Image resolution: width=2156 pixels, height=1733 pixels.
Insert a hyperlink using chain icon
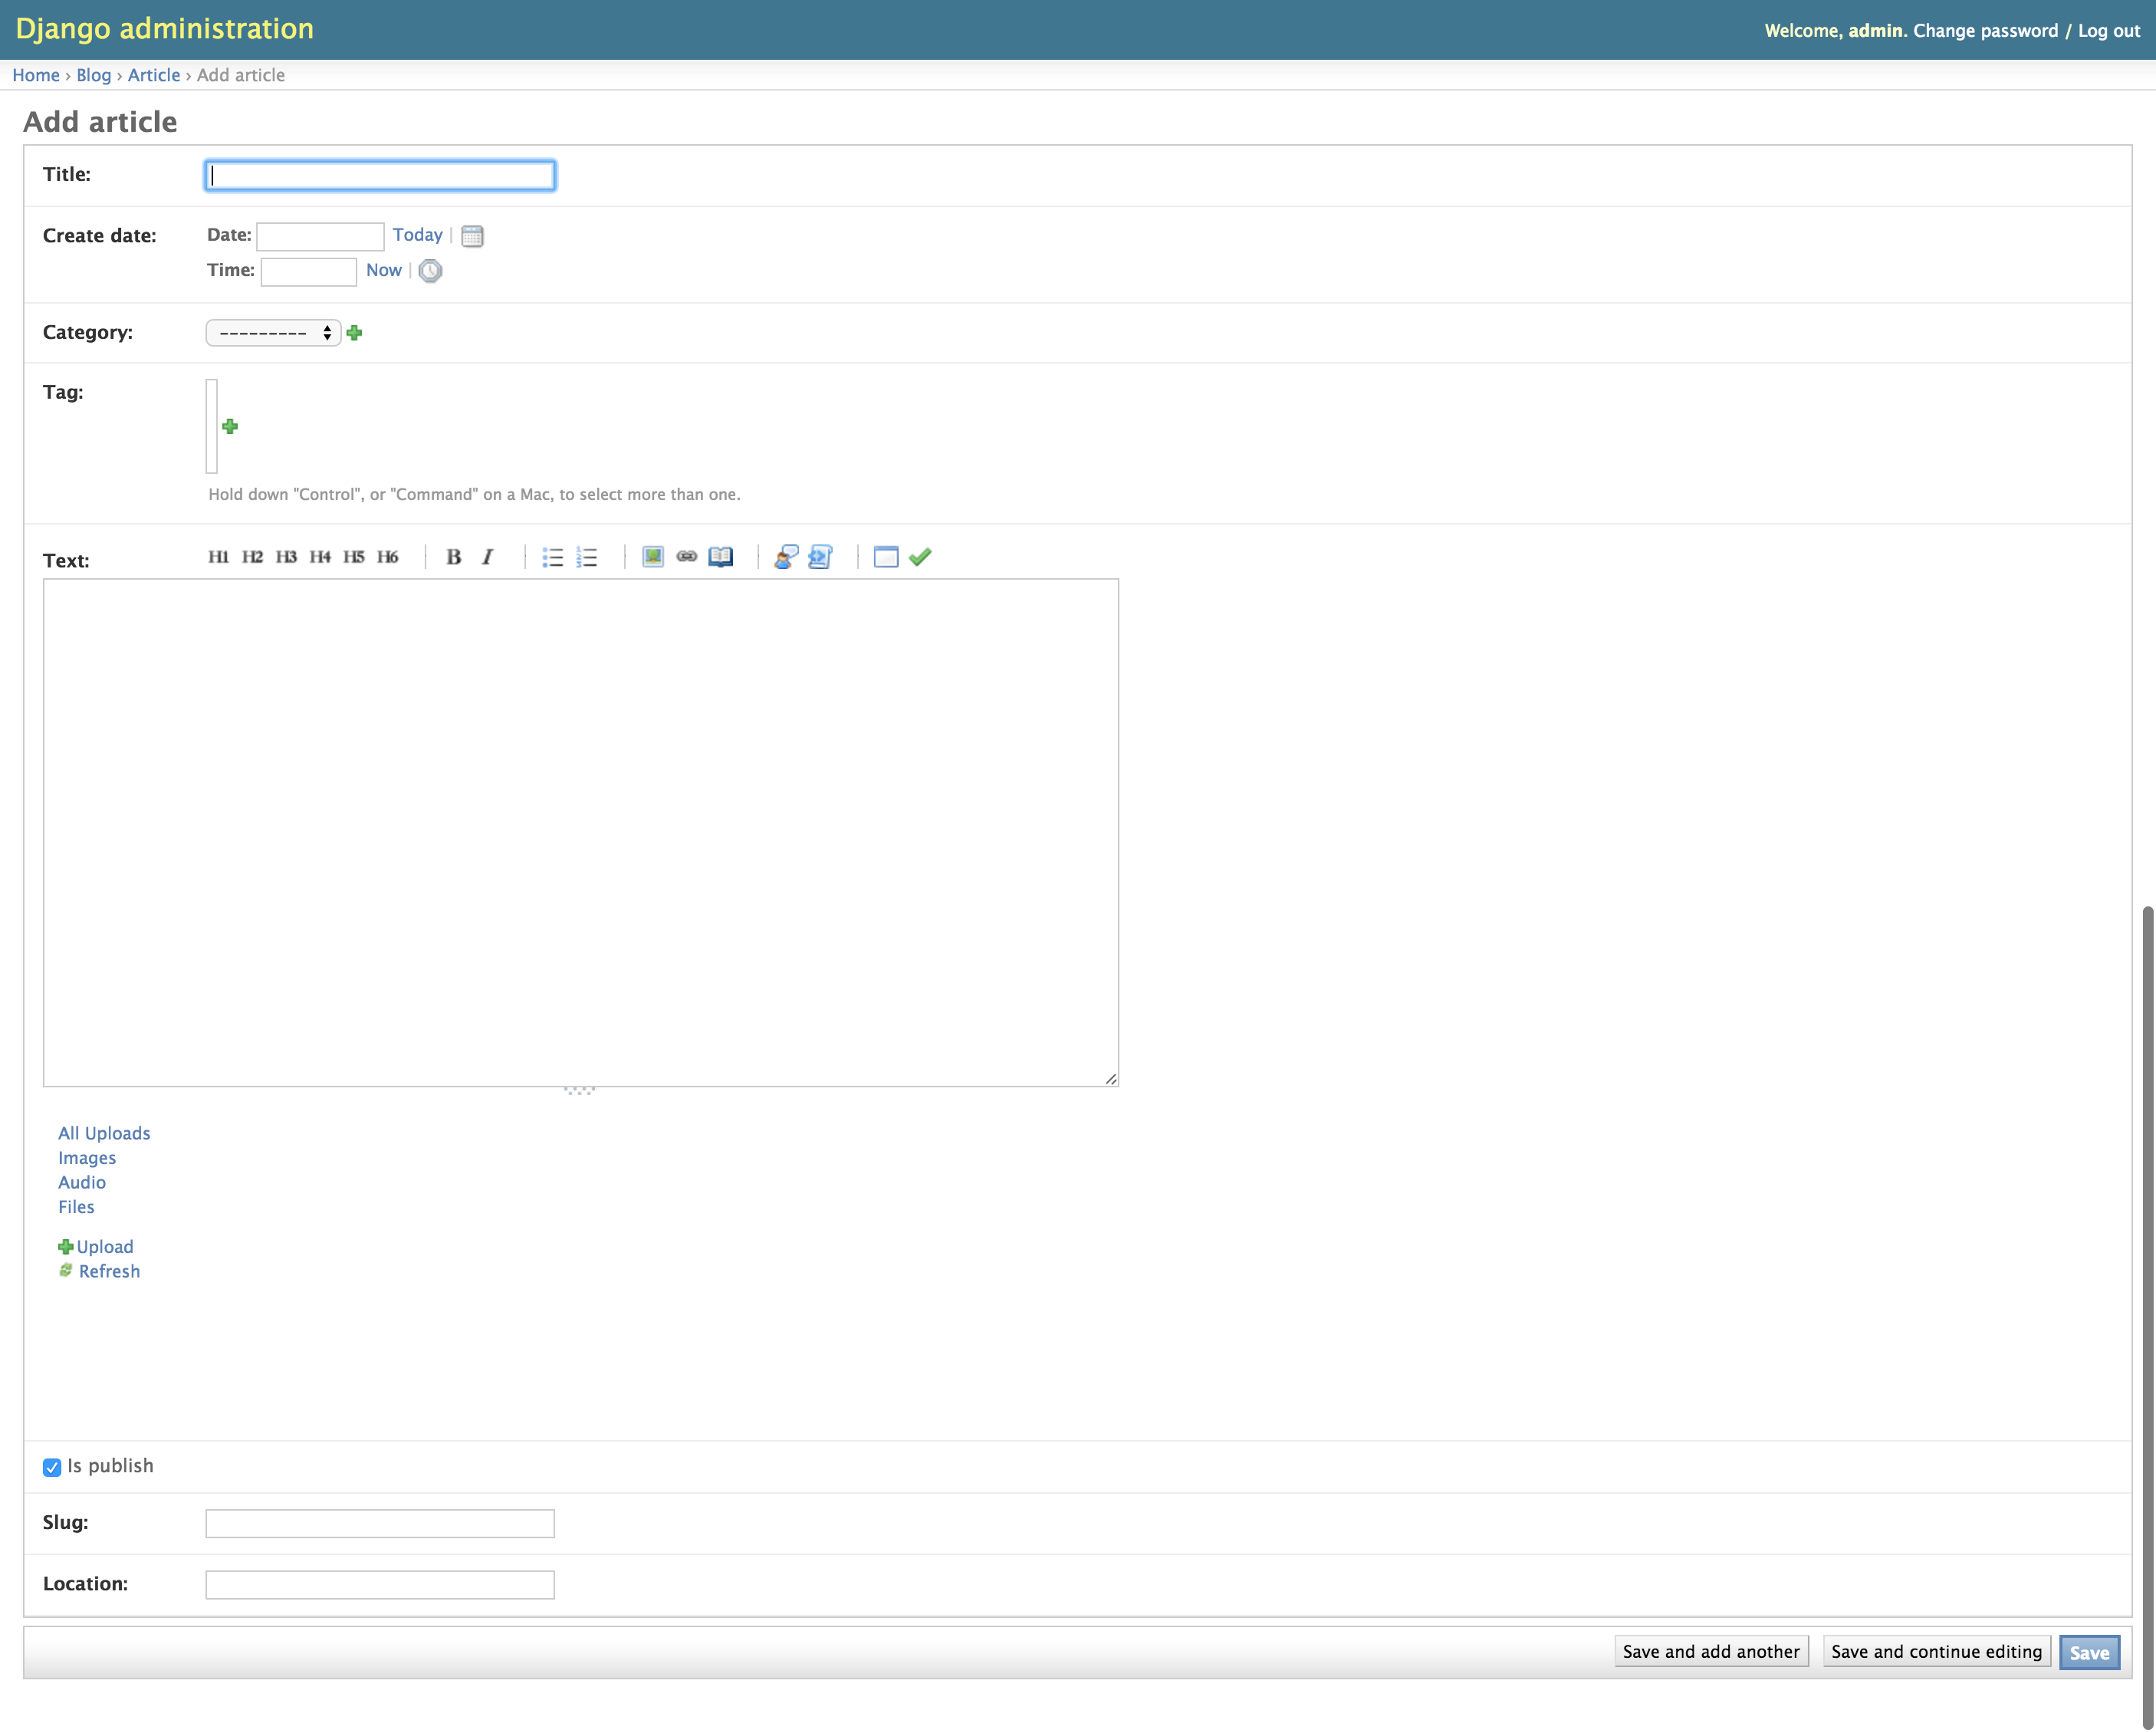click(x=686, y=557)
